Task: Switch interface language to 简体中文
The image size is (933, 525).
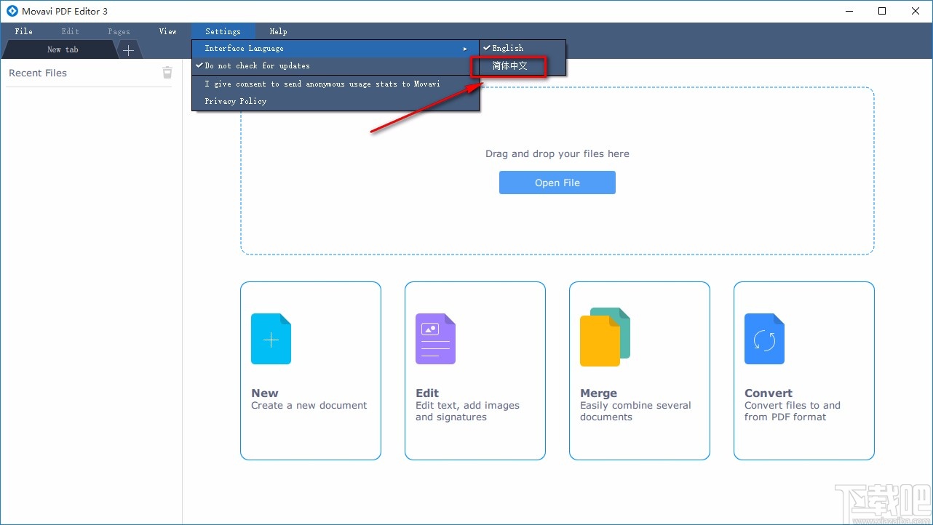Action: pos(523,65)
